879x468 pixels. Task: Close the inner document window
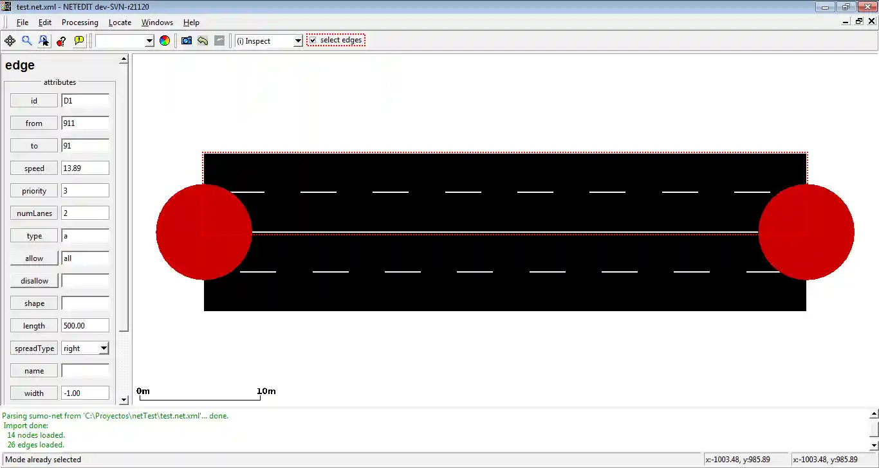[x=871, y=21]
